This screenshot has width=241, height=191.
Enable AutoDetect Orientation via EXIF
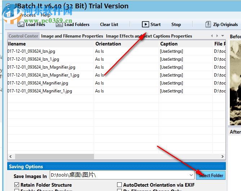120,185
